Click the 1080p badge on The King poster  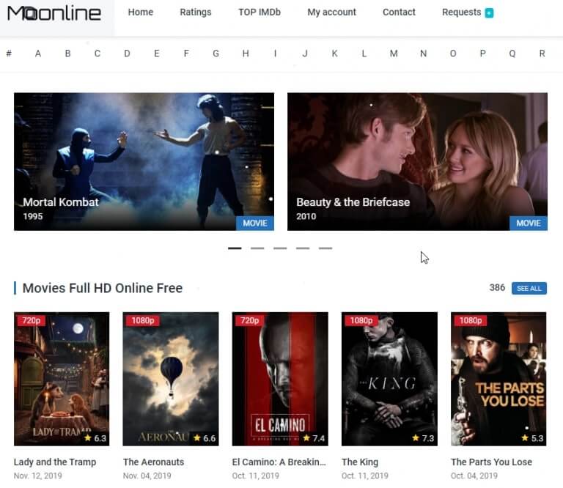coord(360,321)
